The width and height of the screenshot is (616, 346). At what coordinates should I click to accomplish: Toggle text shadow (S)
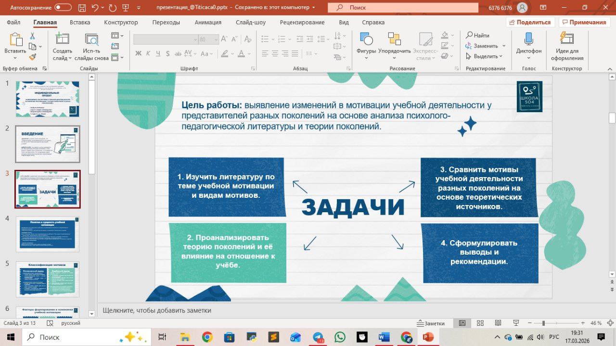coord(169,53)
